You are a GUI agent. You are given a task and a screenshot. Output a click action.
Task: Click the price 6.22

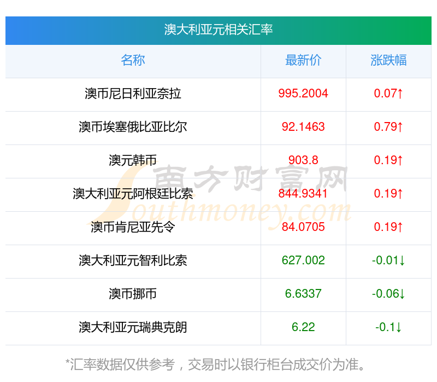(x=303, y=327)
